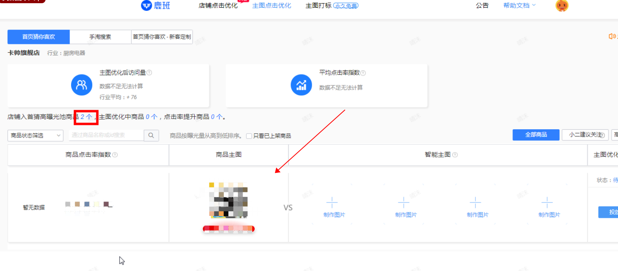Click help icon beside 平均点击率指数
Image resolution: width=618 pixels, height=271 pixels.
[363, 73]
